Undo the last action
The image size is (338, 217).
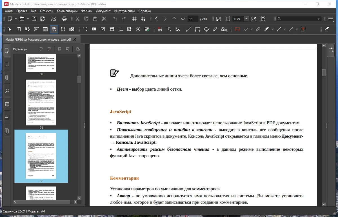coord(115,19)
